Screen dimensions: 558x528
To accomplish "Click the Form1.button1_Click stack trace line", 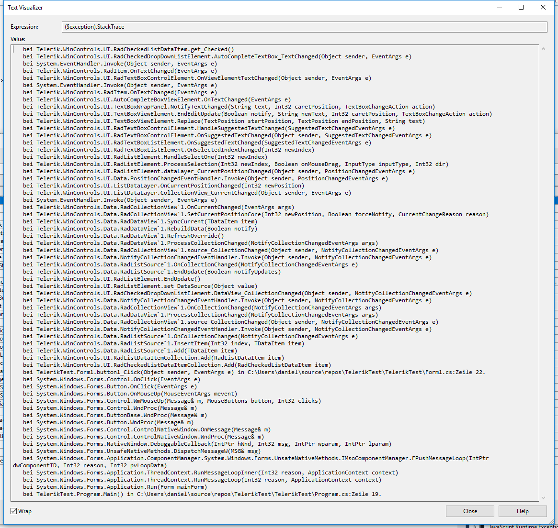I will [x=254, y=372].
